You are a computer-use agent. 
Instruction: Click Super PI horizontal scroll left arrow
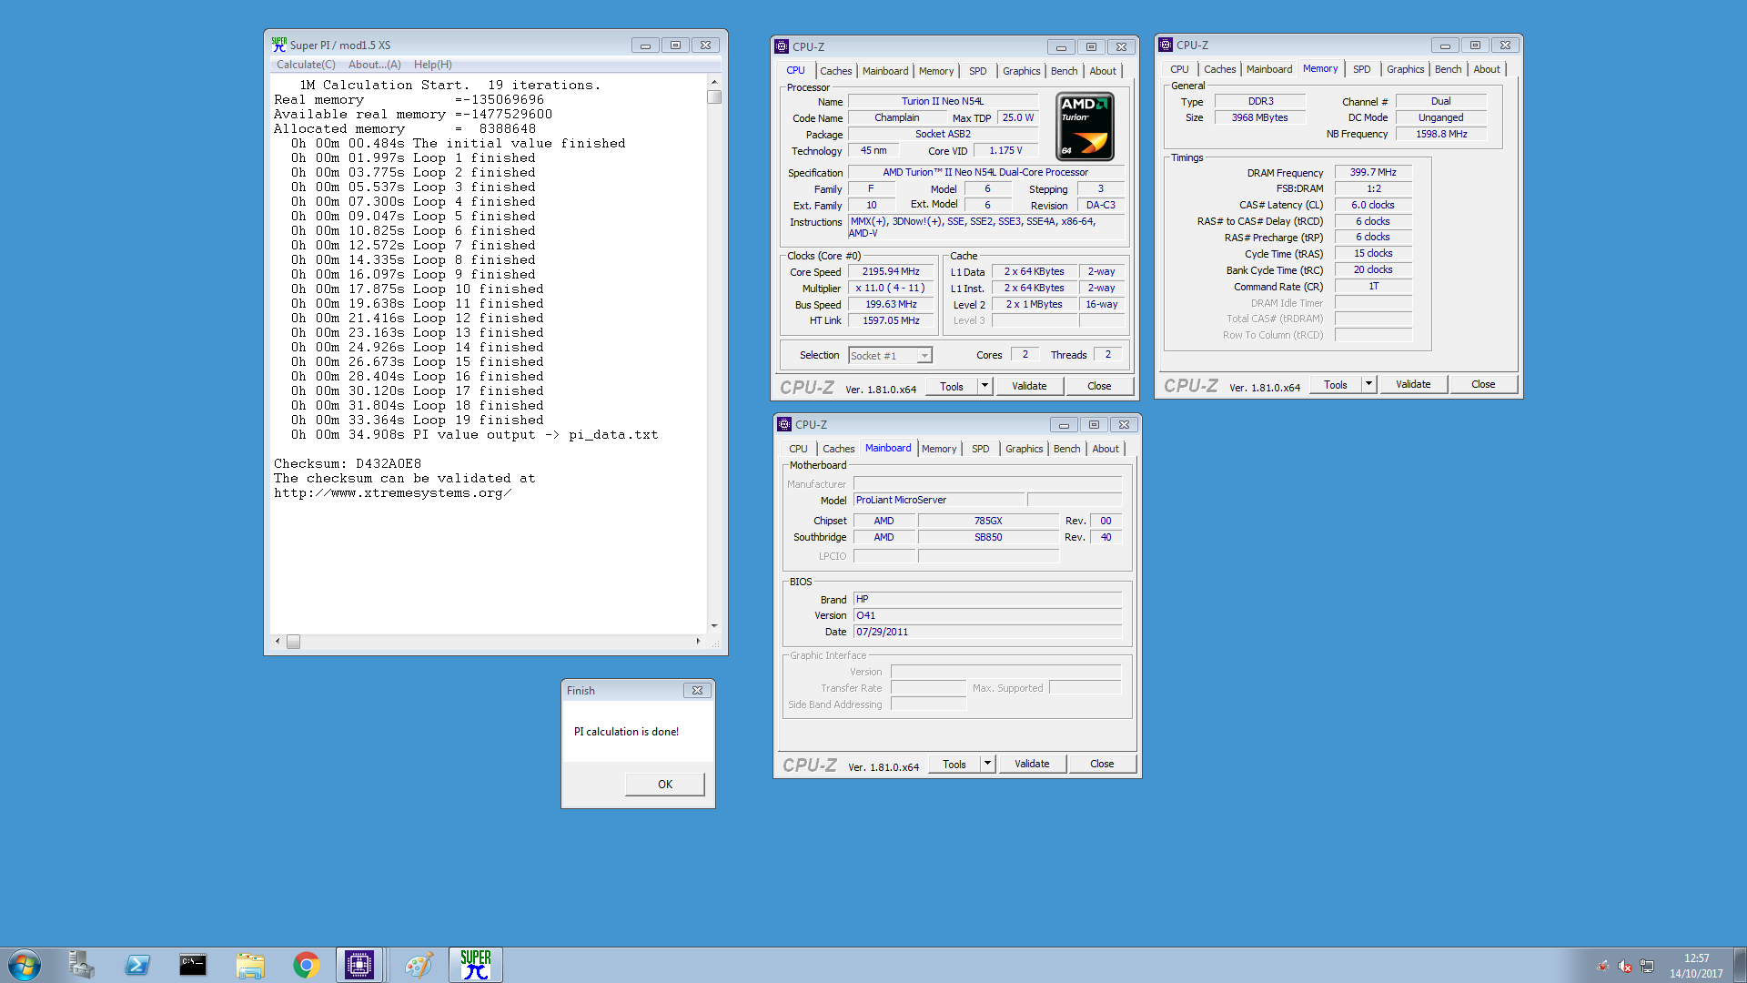pos(278,642)
